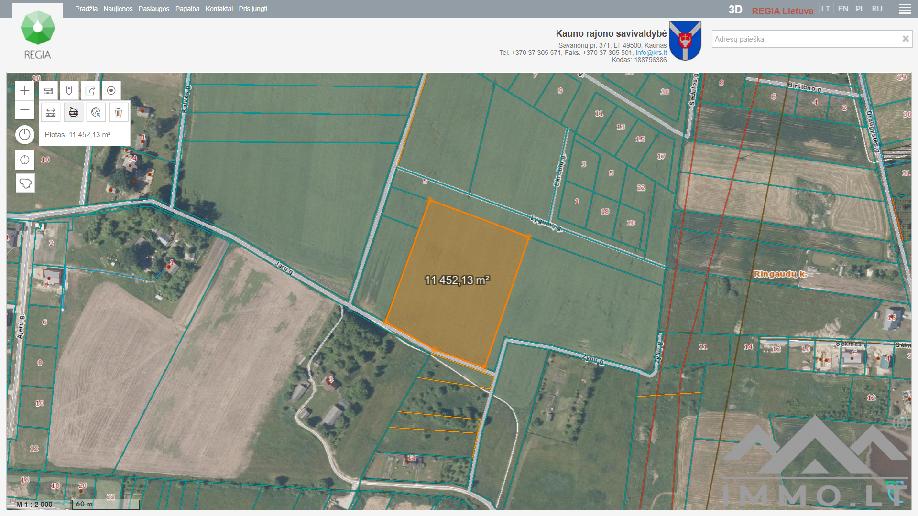Select the map marker pin tool
The width and height of the screenshot is (918, 516).
point(69,91)
